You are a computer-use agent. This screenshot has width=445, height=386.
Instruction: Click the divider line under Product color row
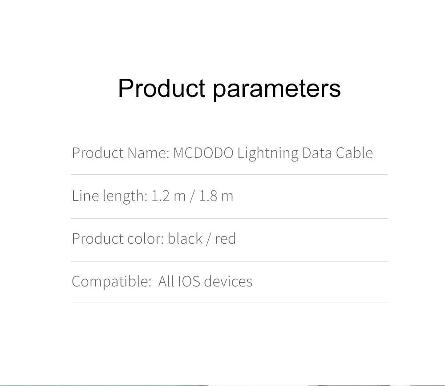click(229, 261)
